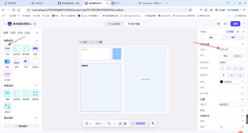Collapse the 展示组件 section
The height and width of the screenshot is (133, 248).
pyautogui.click(x=37, y=118)
